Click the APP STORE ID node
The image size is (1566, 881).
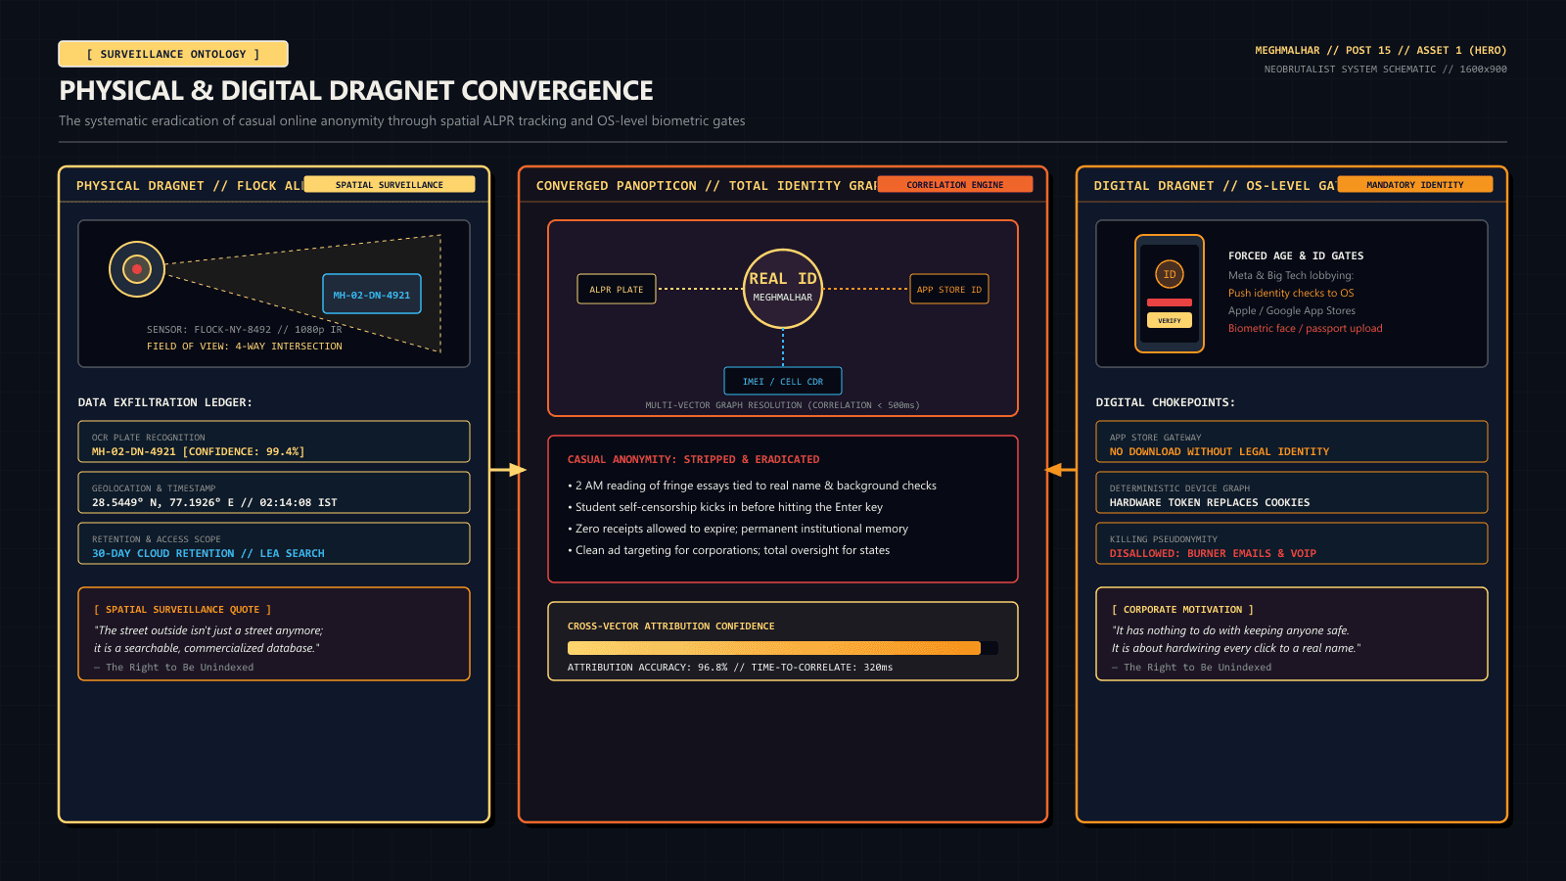coord(949,289)
